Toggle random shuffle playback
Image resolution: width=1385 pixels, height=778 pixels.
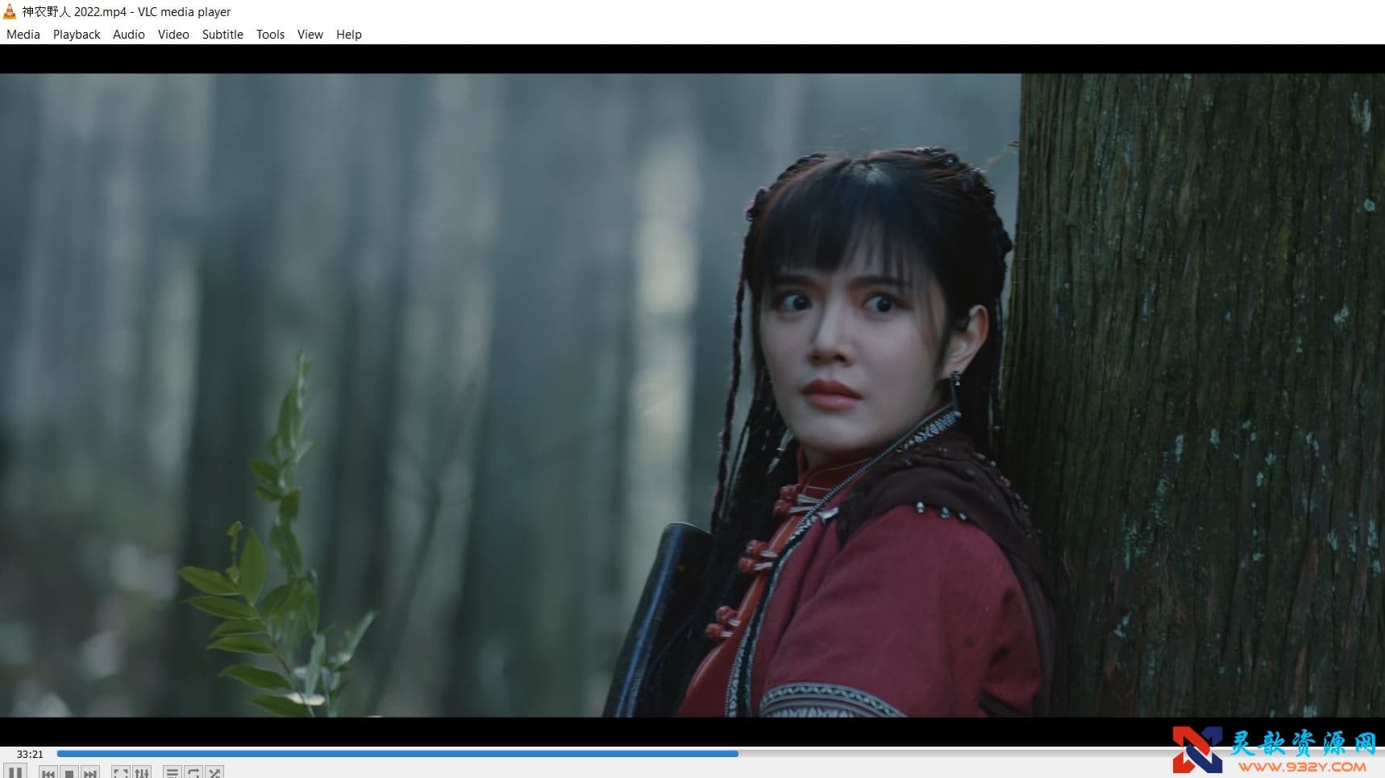point(214,772)
